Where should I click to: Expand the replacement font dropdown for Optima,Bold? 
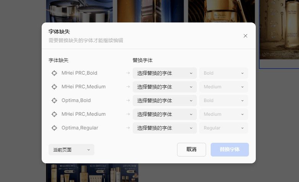point(164,101)
